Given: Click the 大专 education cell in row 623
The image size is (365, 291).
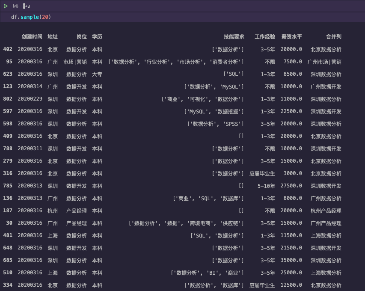Looking at the screenshot, I should point(97,74).
